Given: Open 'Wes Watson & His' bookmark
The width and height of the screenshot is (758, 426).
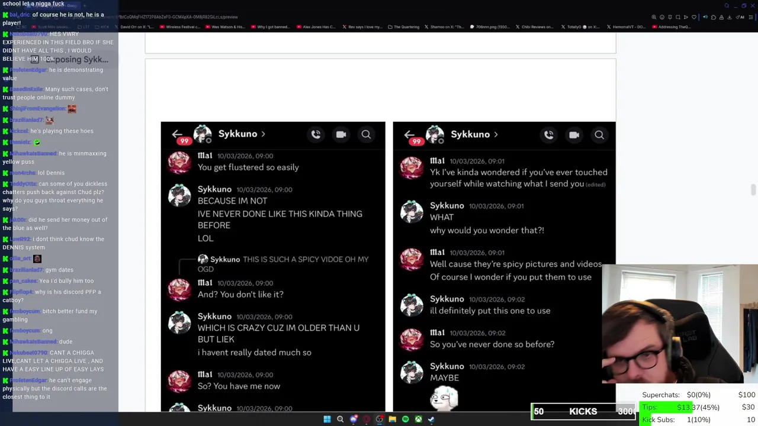Looking at the screenshot, I should tap(225, 27).
